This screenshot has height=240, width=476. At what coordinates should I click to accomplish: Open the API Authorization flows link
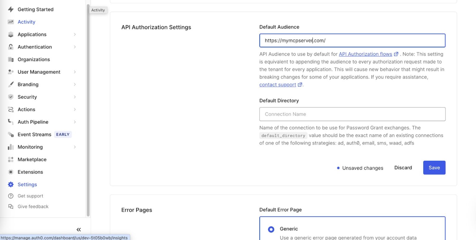[x=365, y=54]
